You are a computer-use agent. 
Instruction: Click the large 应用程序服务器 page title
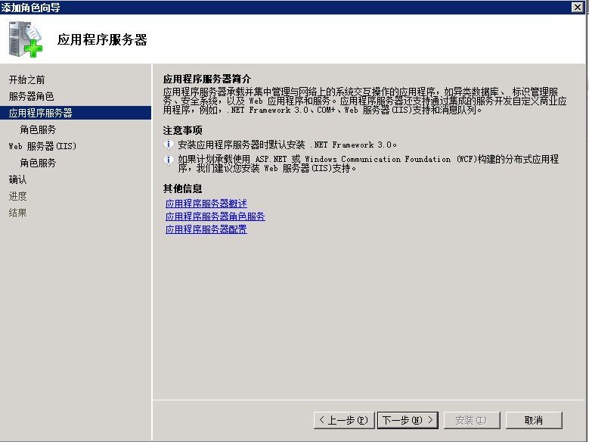point(102,39)
